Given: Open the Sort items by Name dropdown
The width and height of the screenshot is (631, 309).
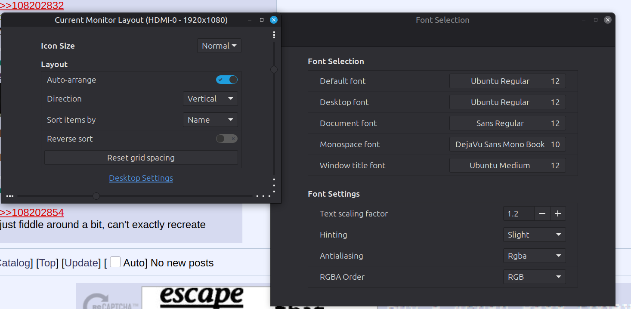Looking at the screenshot, I should coord(210,120).
